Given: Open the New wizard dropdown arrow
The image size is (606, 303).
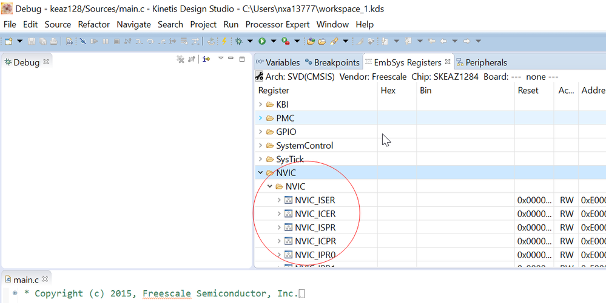Looking at the screenshot, I should (19, 41).
